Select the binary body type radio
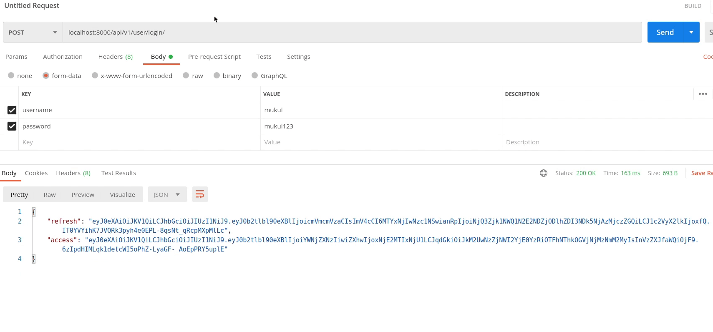Screen dimensions: 713x332 [217, 75]
